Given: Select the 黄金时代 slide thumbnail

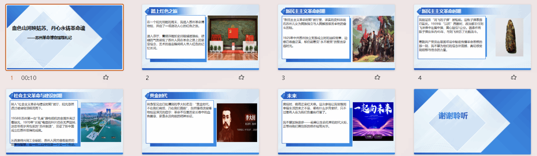Looking at the screenshot, I should 201,122.
